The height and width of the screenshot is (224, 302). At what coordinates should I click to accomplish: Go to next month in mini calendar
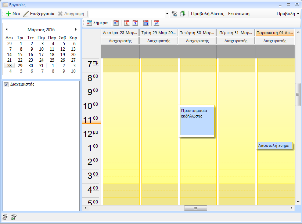[x=76, y=29]
